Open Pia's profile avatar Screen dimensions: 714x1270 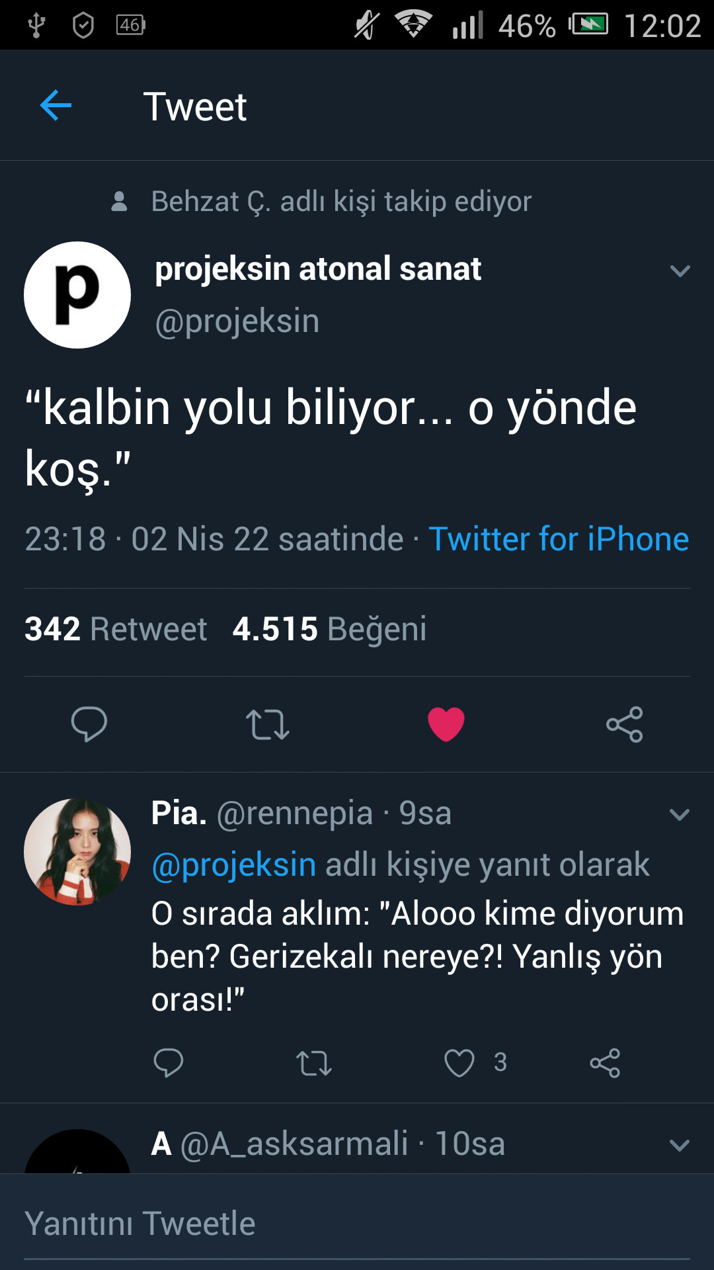pos(77,852)
